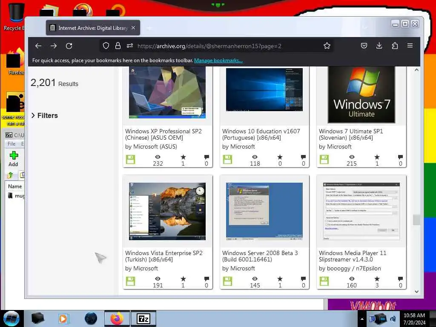Click the "2,201 Results" count text
436x327 pixels.
coord(54,83)
